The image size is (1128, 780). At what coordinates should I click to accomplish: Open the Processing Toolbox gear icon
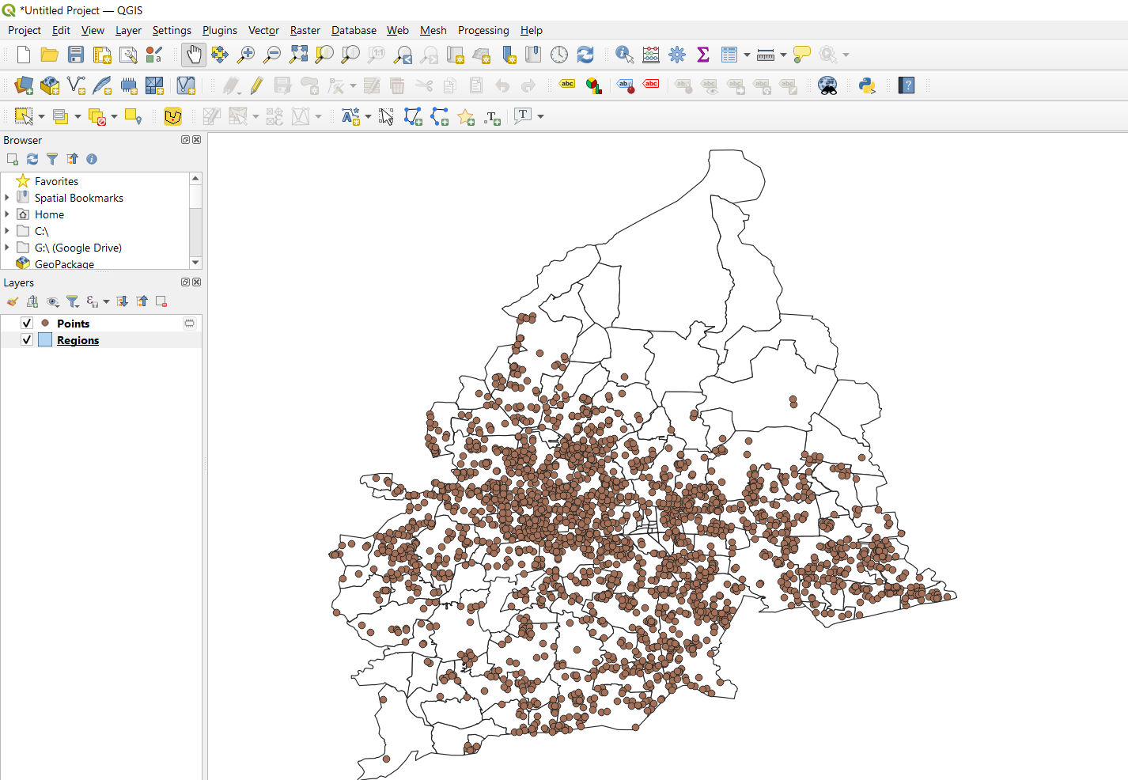click(x=677, y=55)
